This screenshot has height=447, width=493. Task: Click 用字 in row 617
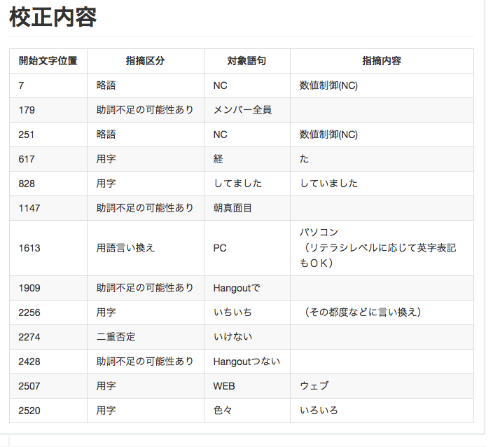point(106,159)
